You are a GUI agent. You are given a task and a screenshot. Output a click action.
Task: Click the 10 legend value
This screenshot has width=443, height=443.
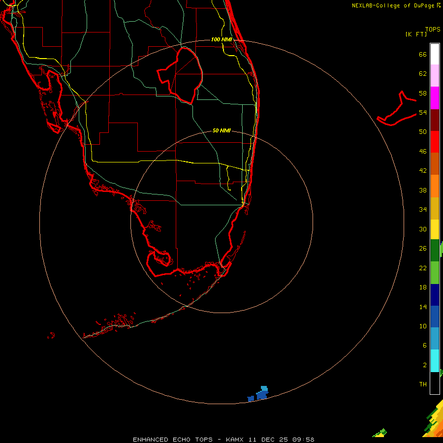pyautogui.click(x=423, y=326)
